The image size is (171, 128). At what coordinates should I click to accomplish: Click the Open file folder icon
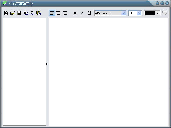13,13
